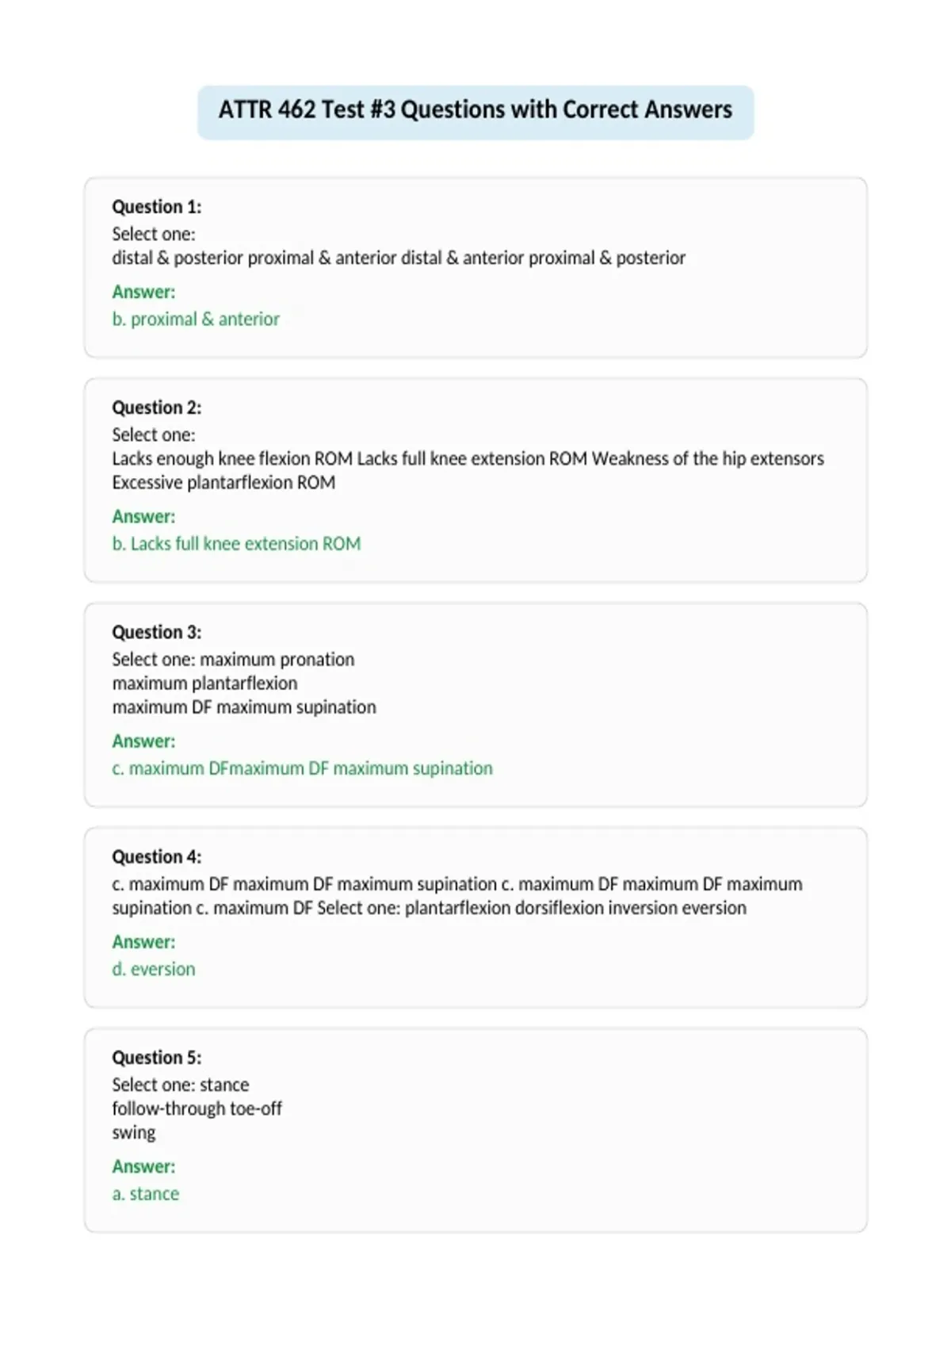
Task: Click the green Answer label in Question 2
Action: coord(143,516)
